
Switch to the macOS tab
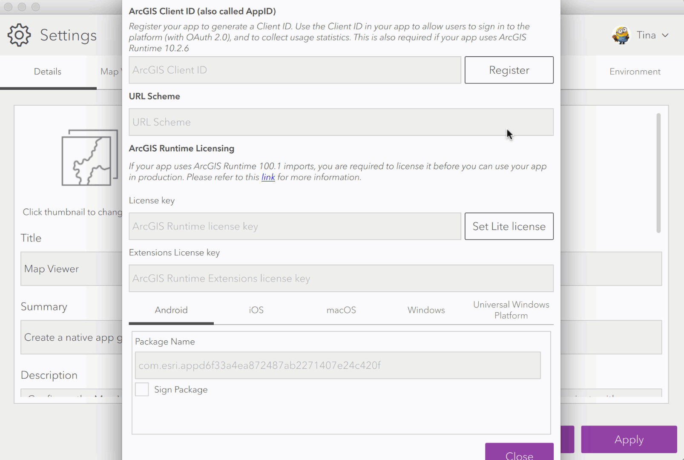(341, 310)
